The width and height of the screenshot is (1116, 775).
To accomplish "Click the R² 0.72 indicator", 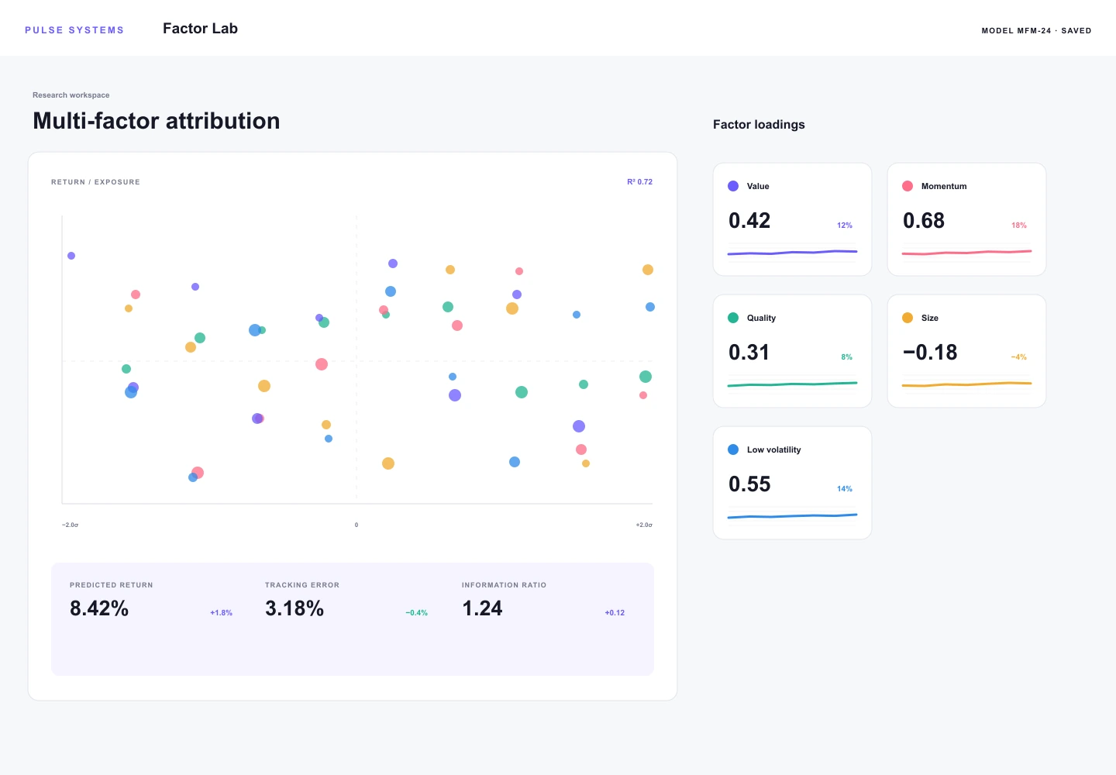I will pyautogui.click(x=640, y=182).
